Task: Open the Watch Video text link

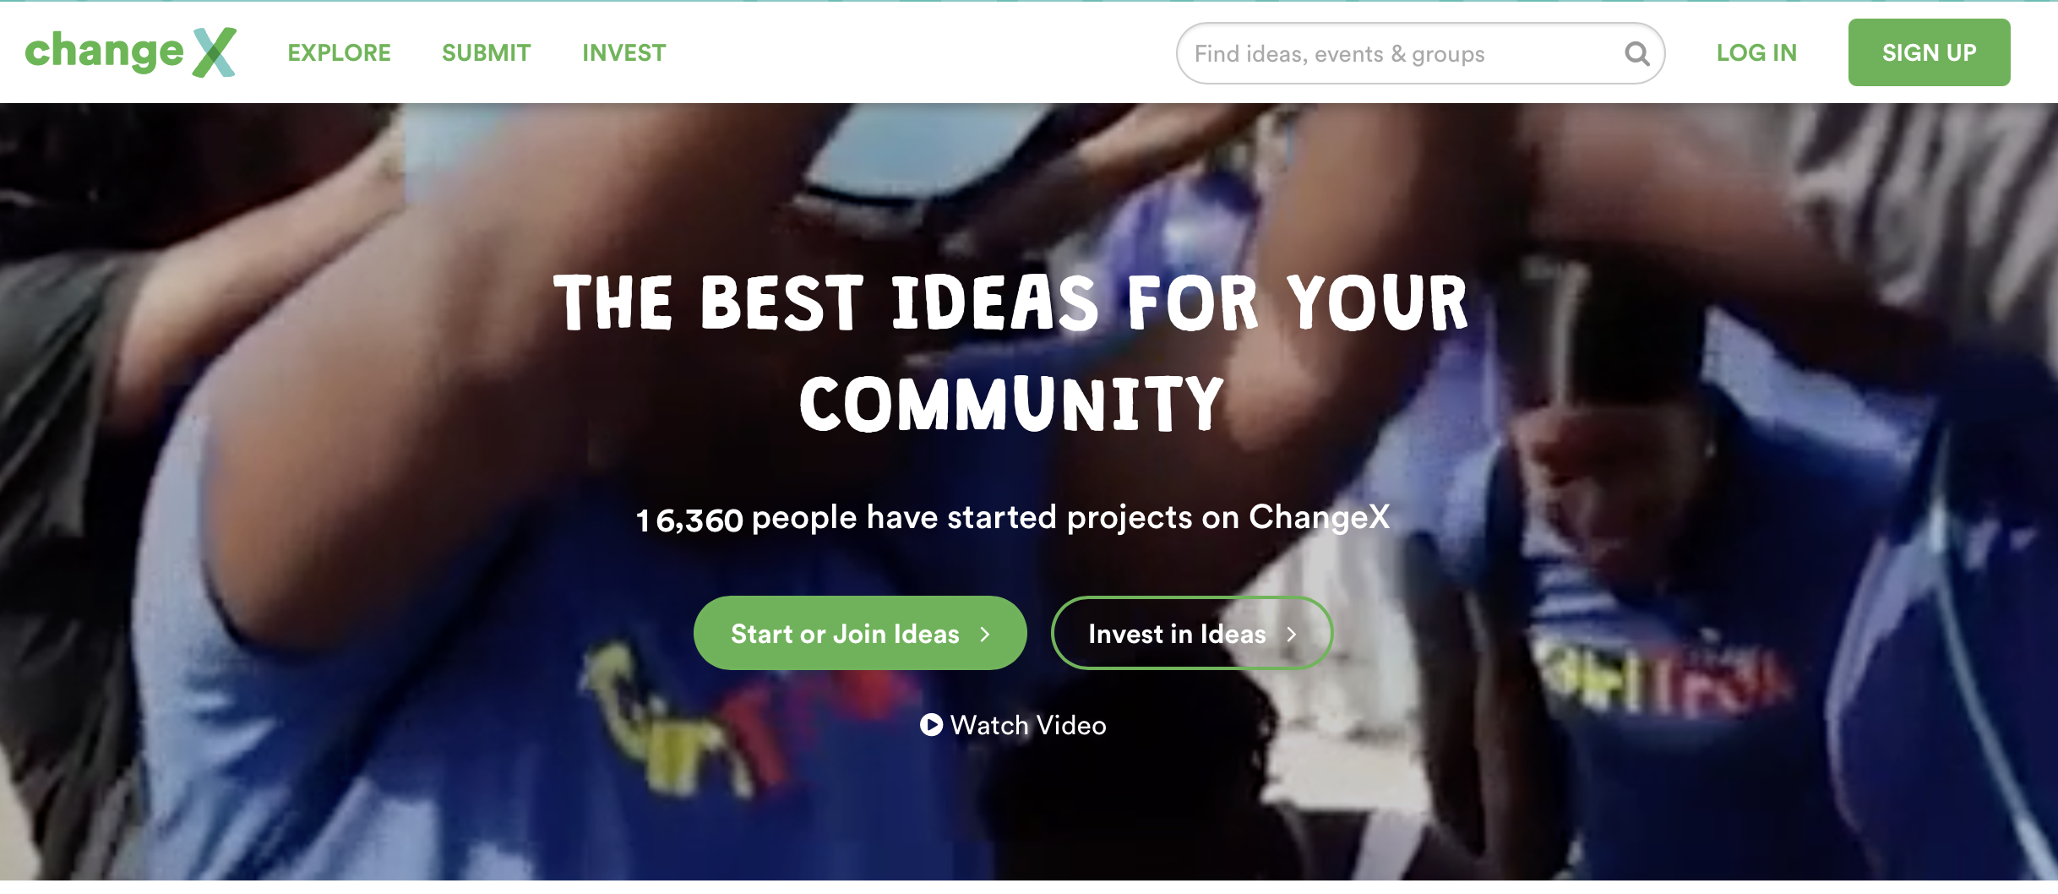Action: click(1028, 725)
